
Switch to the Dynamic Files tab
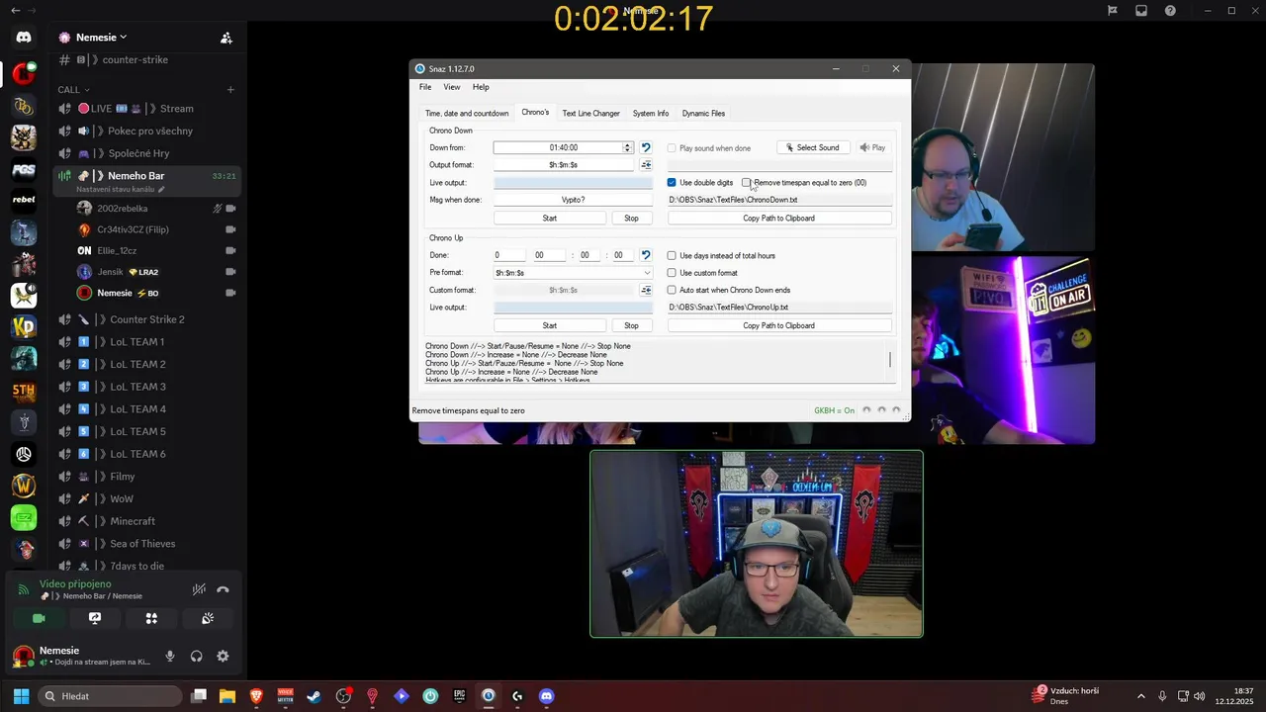tap(703, 113)
